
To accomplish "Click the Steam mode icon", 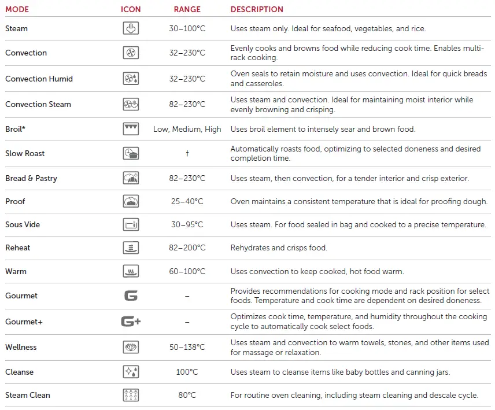I will 131,28.
